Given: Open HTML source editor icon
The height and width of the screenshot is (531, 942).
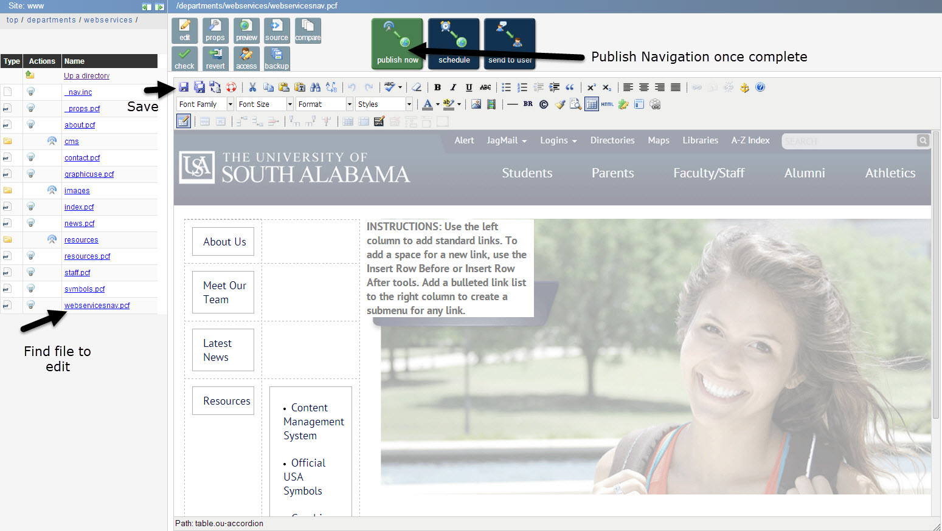Looking at the screenshot, I should click(608, 104).
